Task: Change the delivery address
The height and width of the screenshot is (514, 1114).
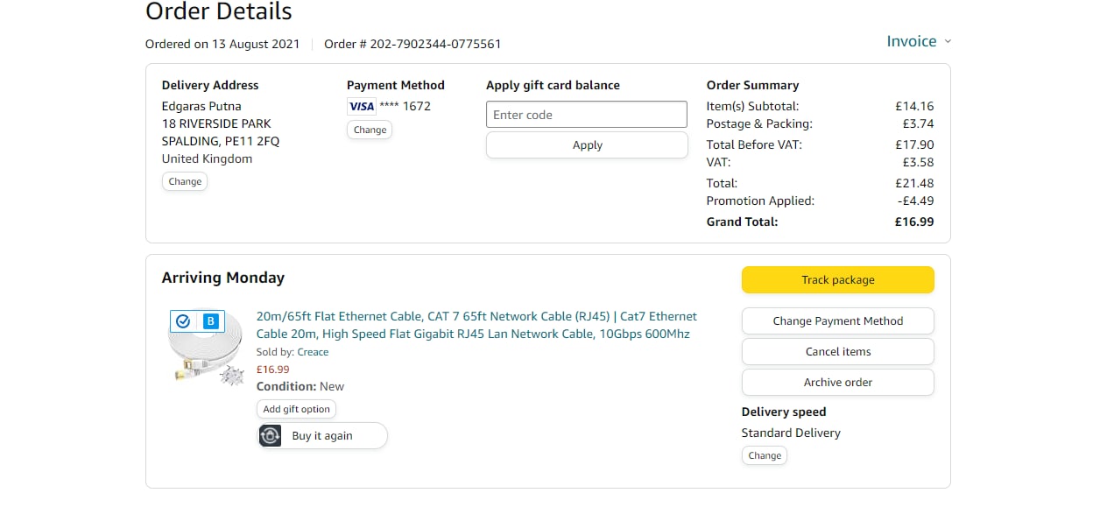Action: [185, 182]
